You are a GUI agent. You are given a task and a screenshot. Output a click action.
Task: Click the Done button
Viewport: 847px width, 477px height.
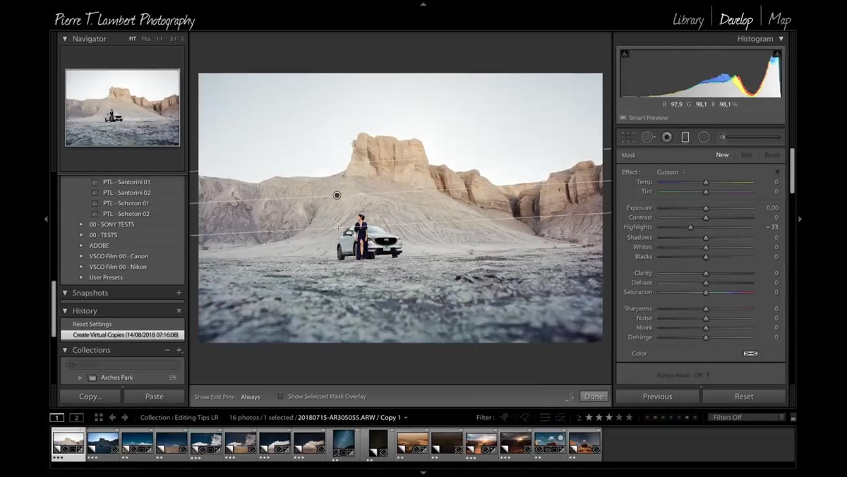point(594,397)
